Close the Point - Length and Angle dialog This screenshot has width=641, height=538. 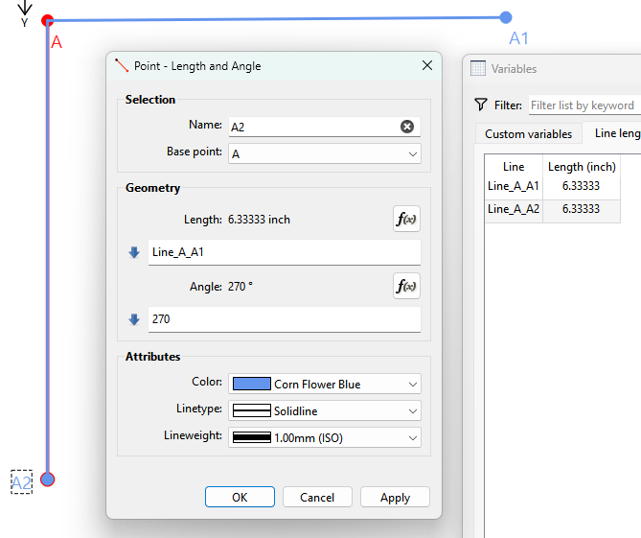426,66
